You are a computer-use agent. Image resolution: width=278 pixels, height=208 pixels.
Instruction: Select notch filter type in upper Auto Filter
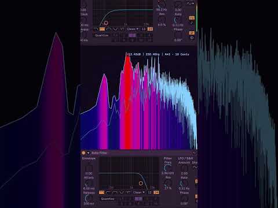click(115, 29)
